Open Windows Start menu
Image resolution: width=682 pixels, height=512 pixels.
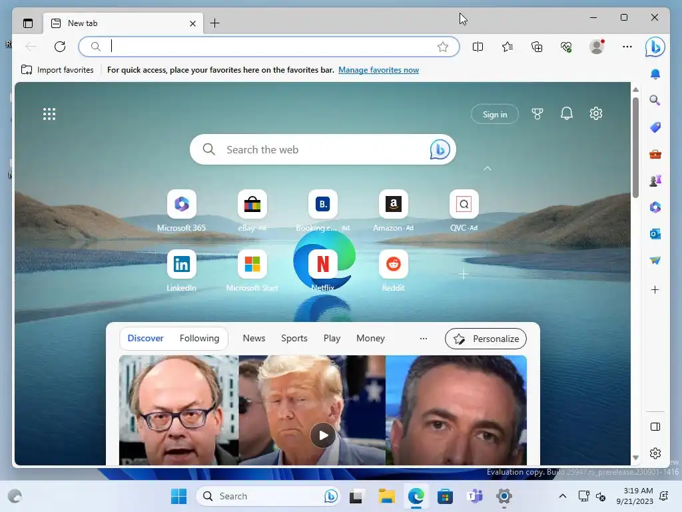click(178, 496)
